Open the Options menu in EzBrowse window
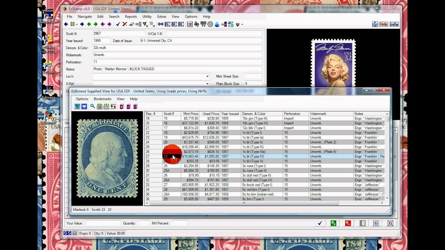Screen dimensions: 445x250 tap(82, 99)
